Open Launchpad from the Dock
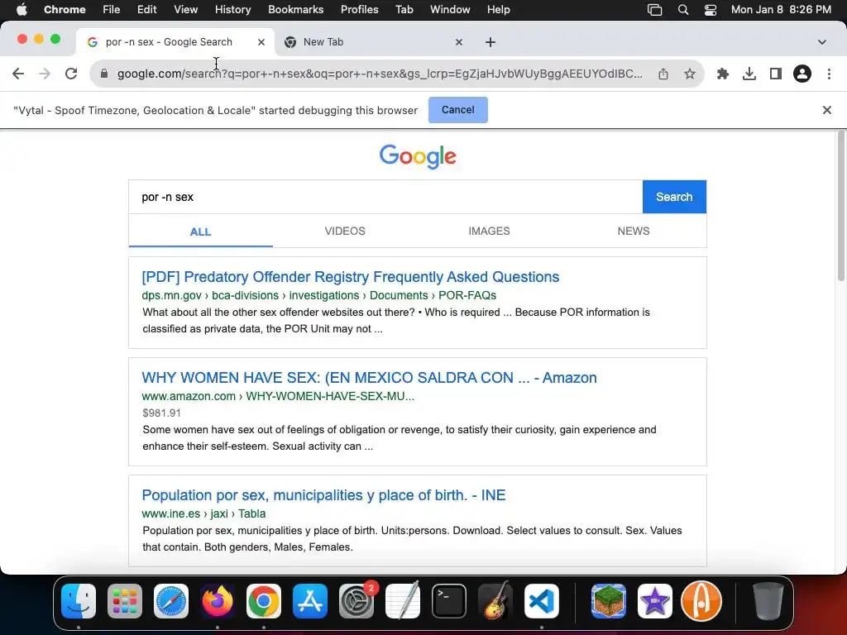 125,601
